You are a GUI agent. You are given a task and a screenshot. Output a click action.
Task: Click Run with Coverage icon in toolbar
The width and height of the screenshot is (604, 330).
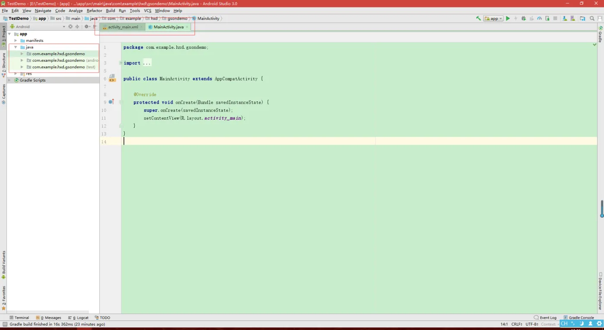coord(532,19)
